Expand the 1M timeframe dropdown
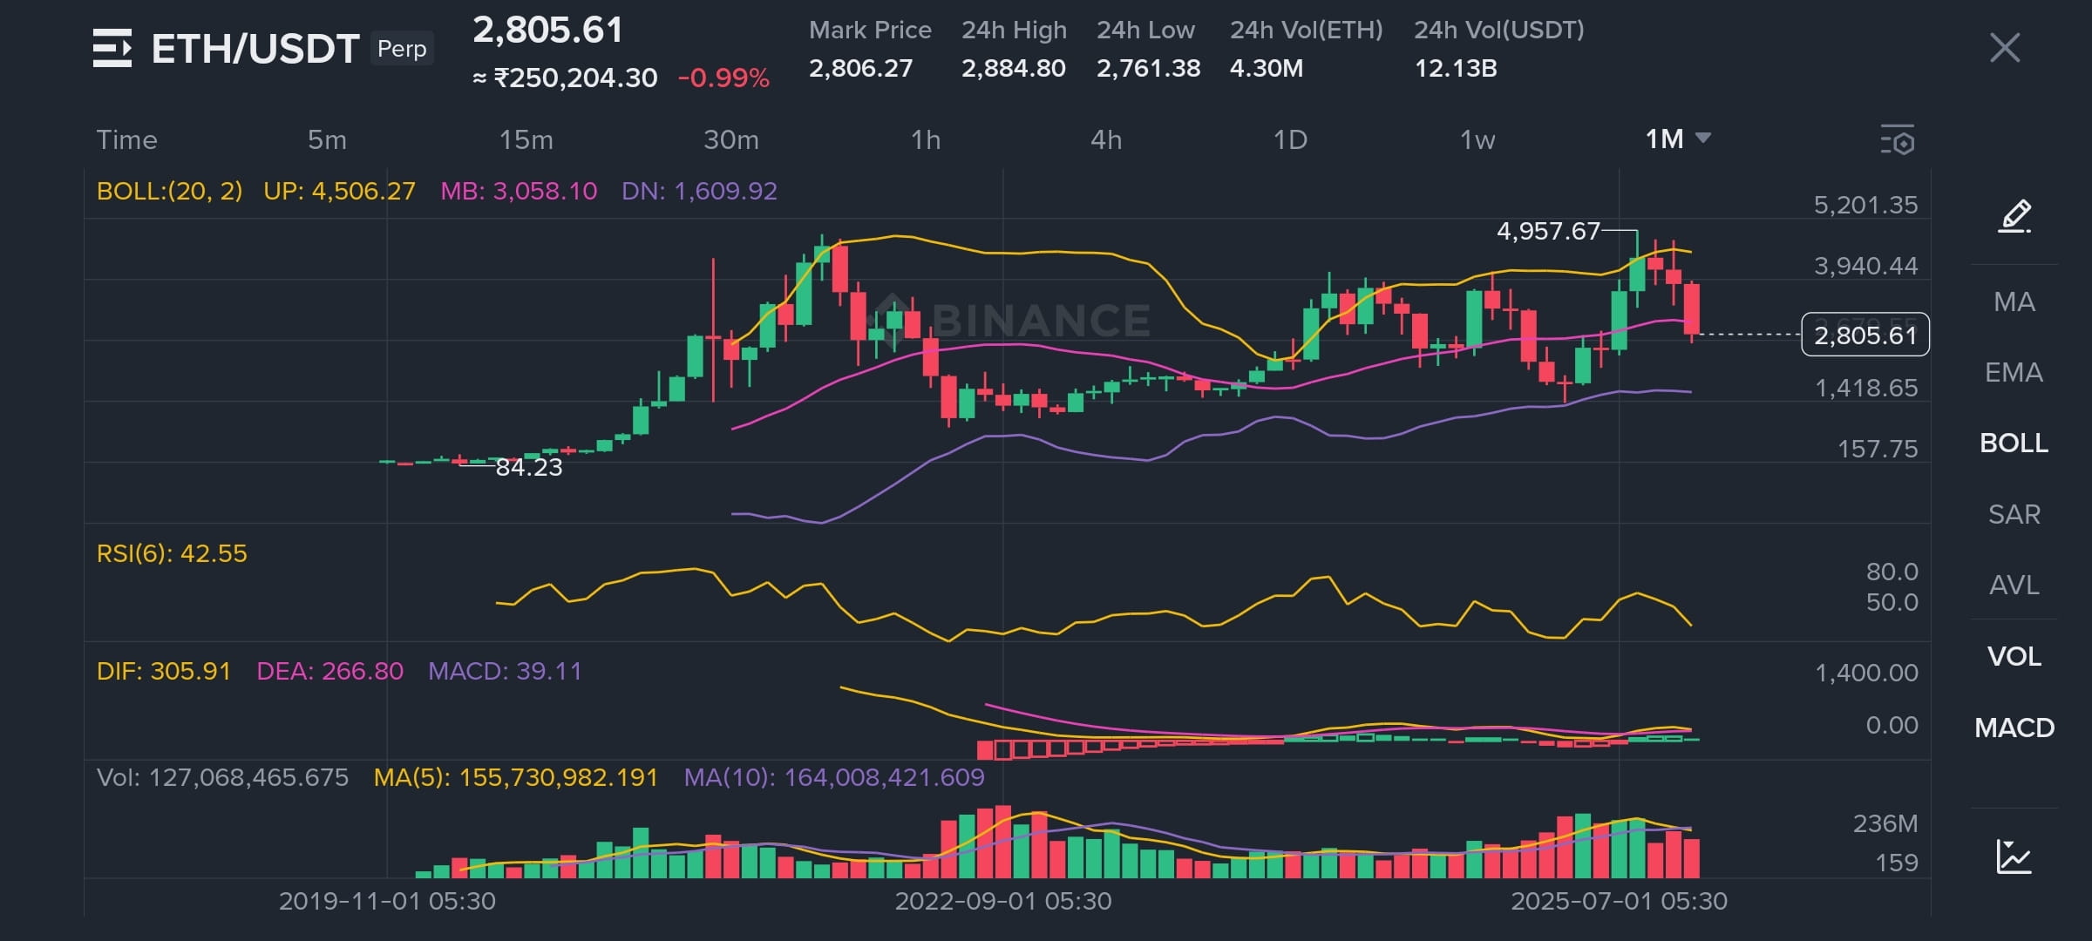 click(x=1677, y=139)
